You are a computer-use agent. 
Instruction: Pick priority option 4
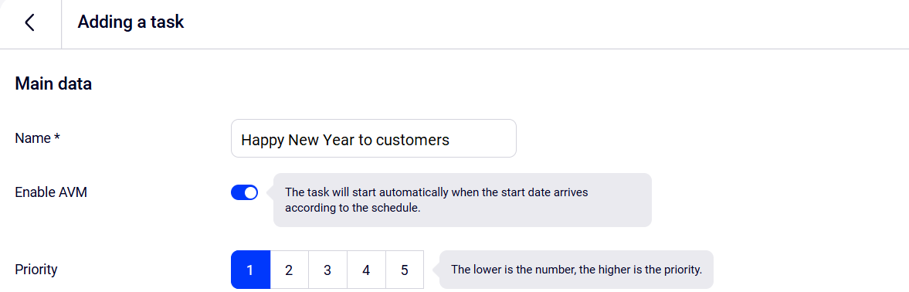point(366,270)
